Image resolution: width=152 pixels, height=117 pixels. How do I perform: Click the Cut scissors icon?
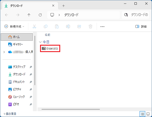34,26
